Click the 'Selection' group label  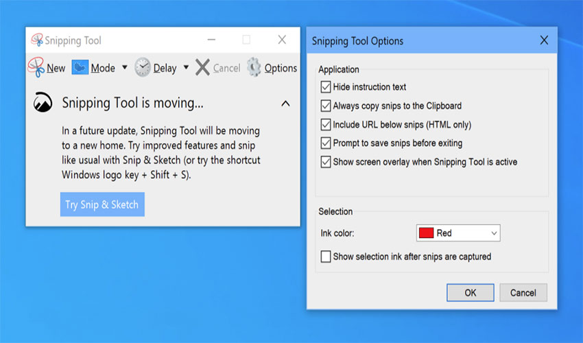click(335, 212)
